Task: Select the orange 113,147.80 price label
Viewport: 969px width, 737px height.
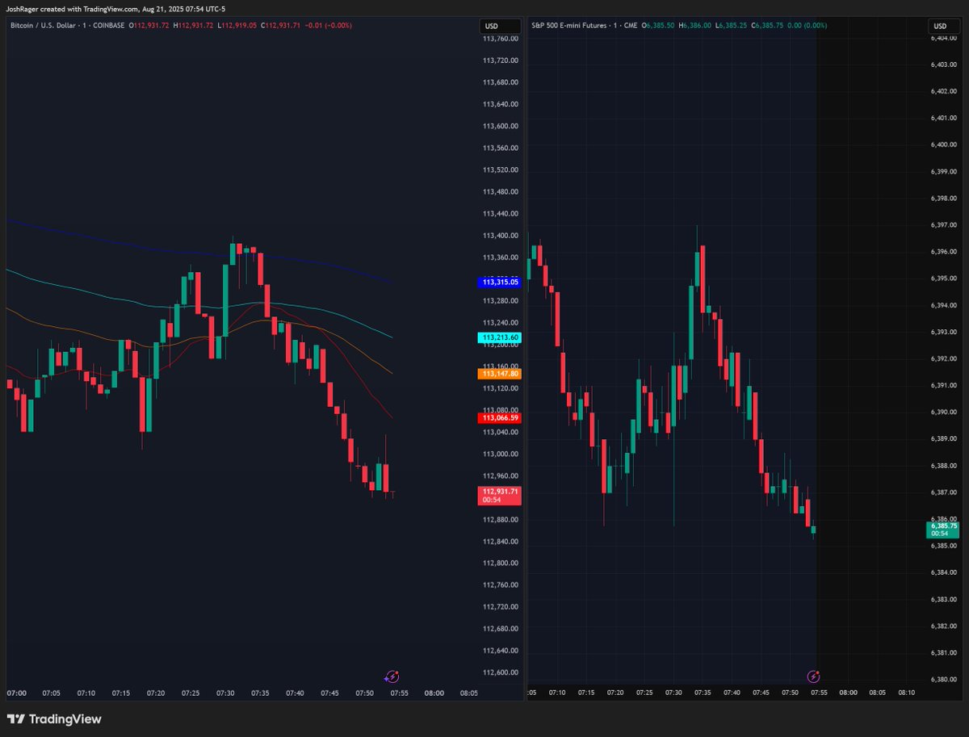Action: pos(501,374)
